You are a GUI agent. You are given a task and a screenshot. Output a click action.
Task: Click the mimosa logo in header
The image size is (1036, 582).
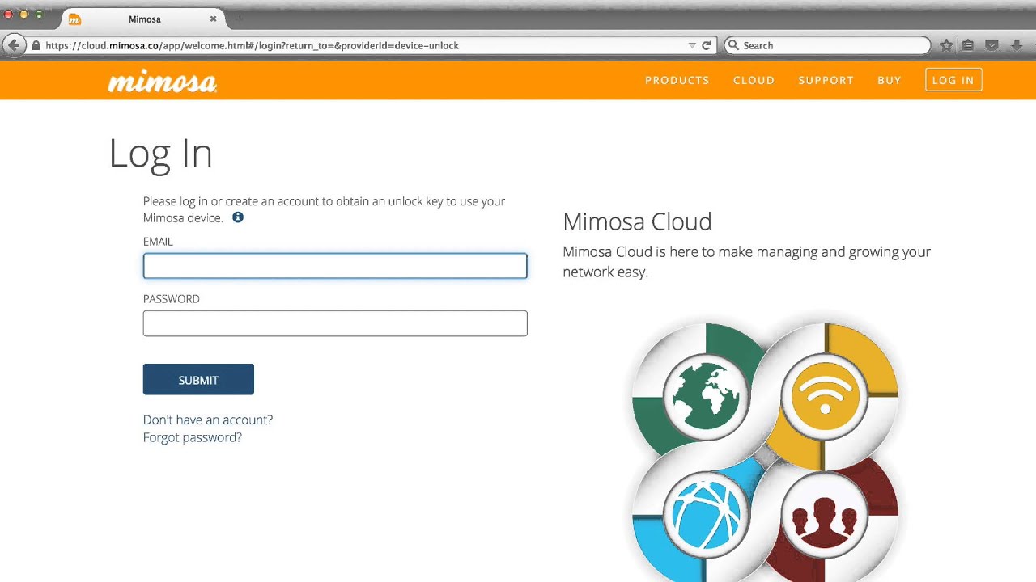point(163,81)
